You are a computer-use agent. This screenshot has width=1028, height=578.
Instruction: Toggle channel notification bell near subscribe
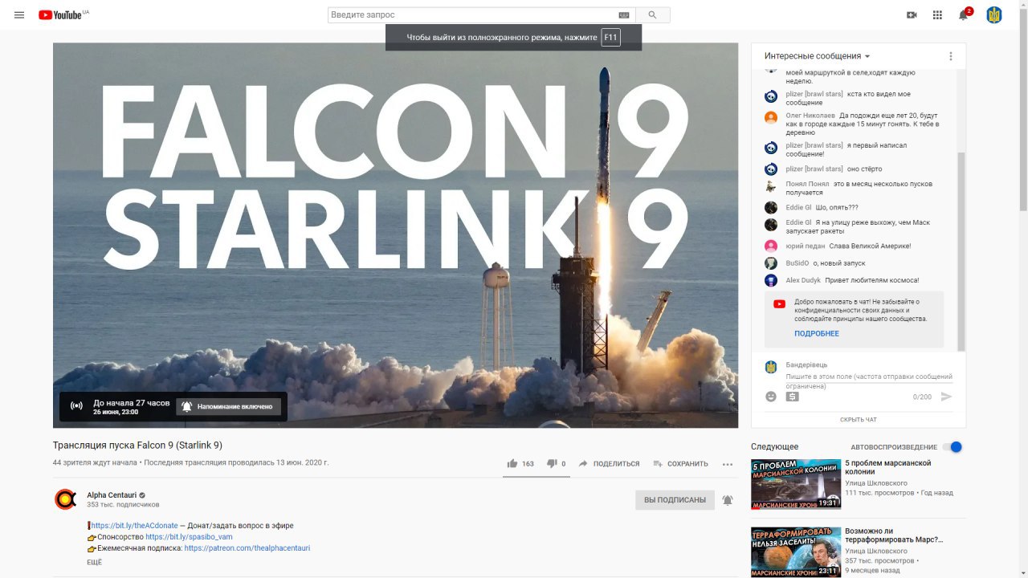pyautogui.click(x=727, y=500)
